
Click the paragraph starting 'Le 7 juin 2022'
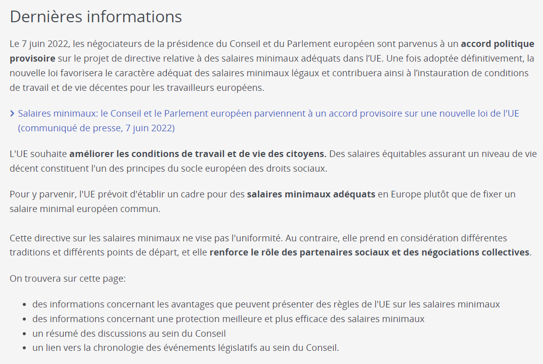tap(272, 66)
